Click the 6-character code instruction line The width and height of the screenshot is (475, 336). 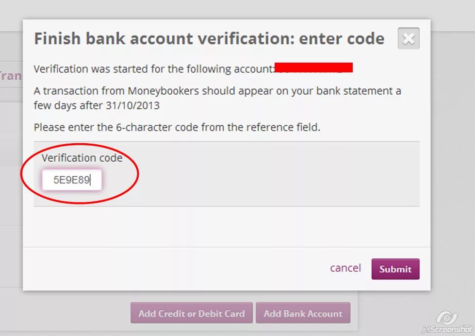pos(177,127)
